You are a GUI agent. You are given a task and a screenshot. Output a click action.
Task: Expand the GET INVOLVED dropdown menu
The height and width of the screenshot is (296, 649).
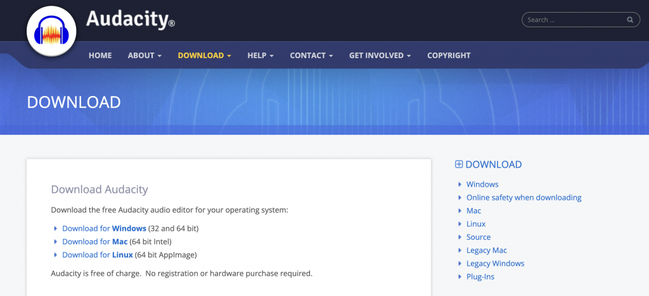(380, 55)
